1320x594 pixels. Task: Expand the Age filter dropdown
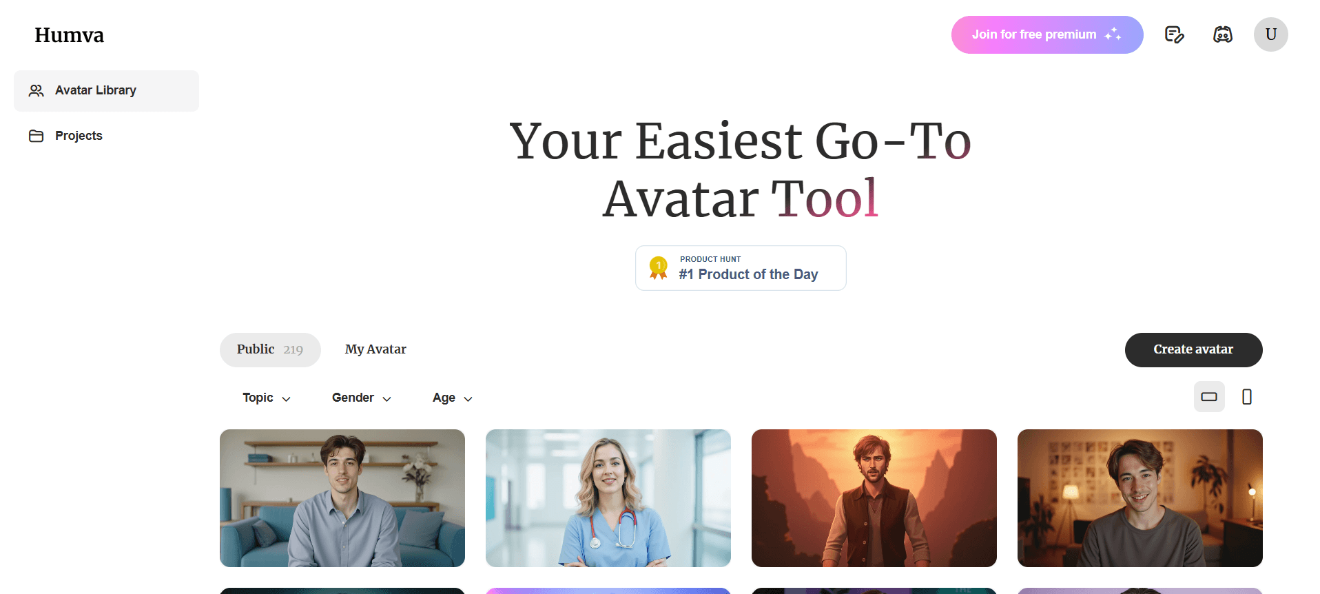(x=453, y=398)
